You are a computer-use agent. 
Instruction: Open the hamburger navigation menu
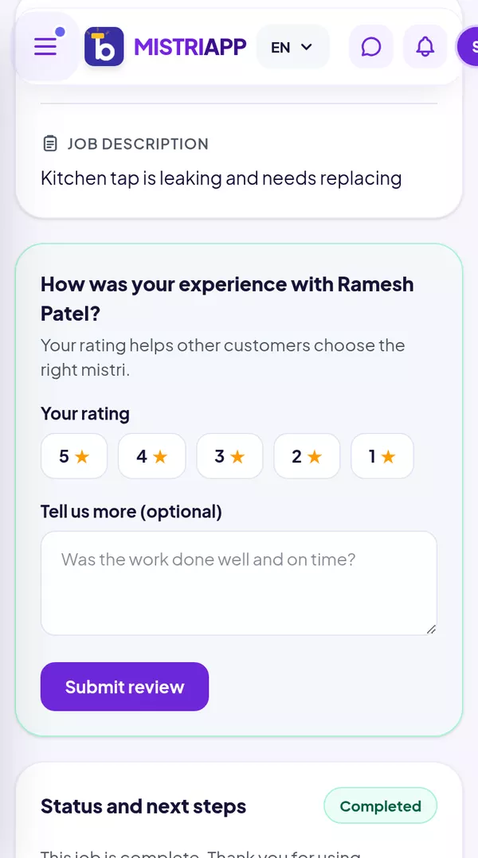click(46, 46)
